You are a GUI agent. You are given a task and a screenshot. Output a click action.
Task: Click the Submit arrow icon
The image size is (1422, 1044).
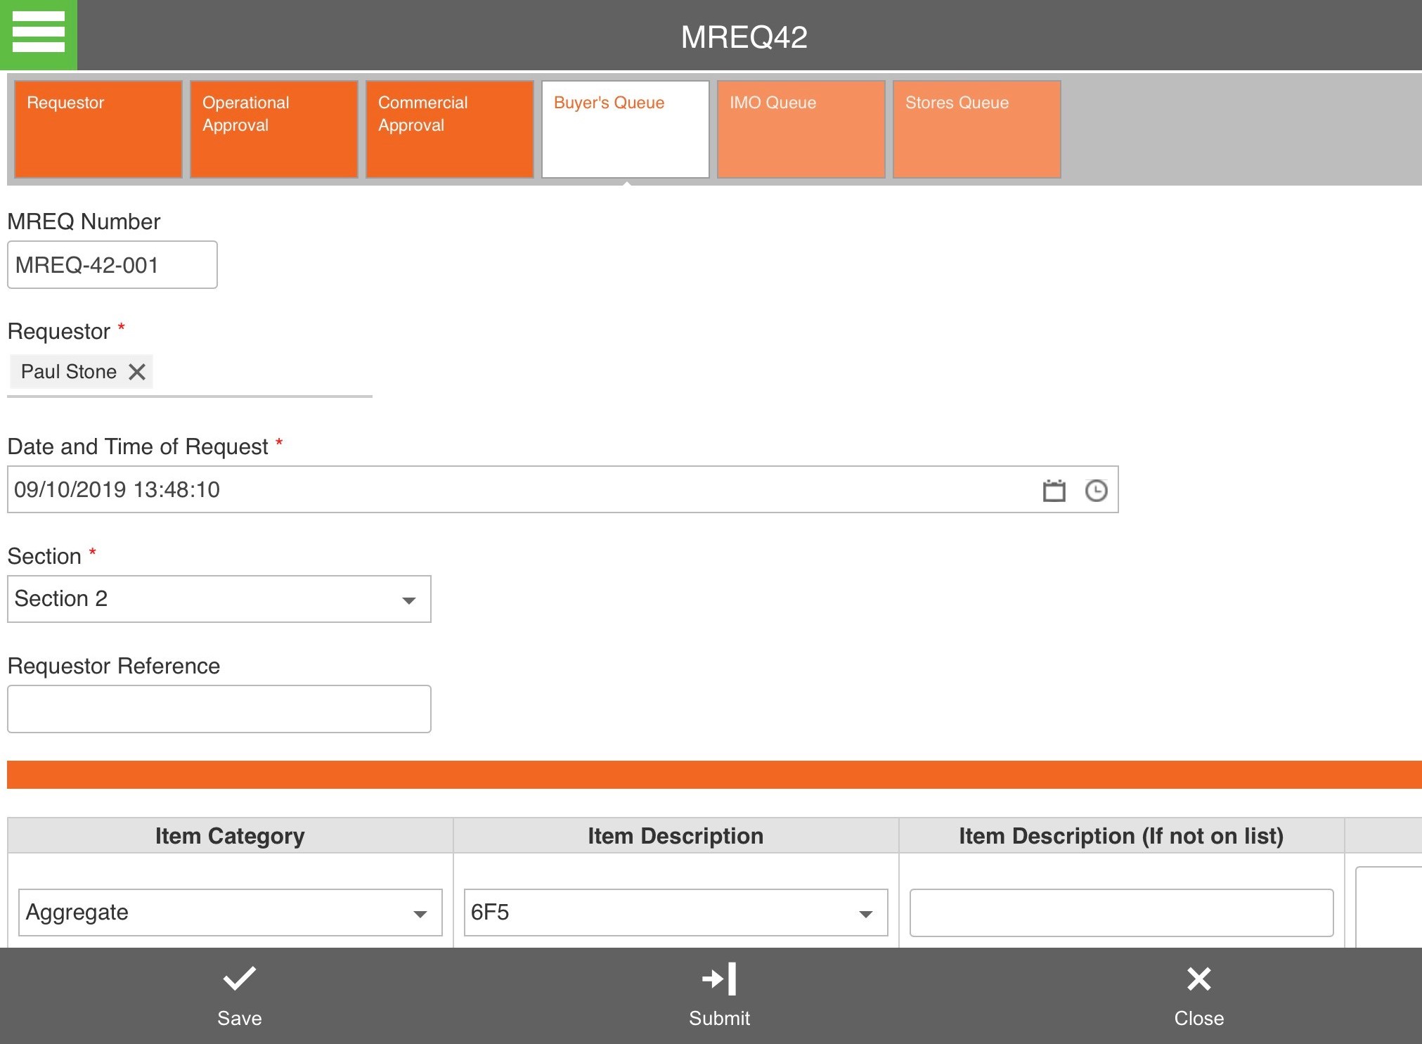click(718, 979)
